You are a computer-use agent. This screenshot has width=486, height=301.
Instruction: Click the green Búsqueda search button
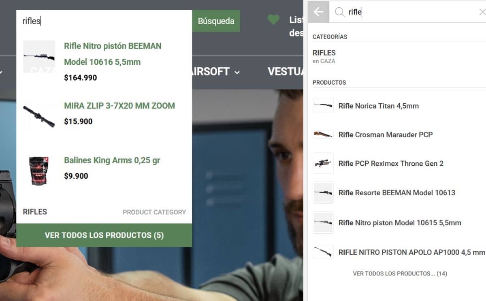pyautogui.click(x=216, y=21)
